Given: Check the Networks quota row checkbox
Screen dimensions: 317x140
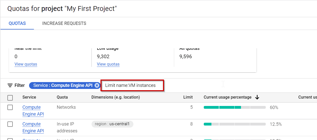Looking at the screenshot, I should click(10, 107).
